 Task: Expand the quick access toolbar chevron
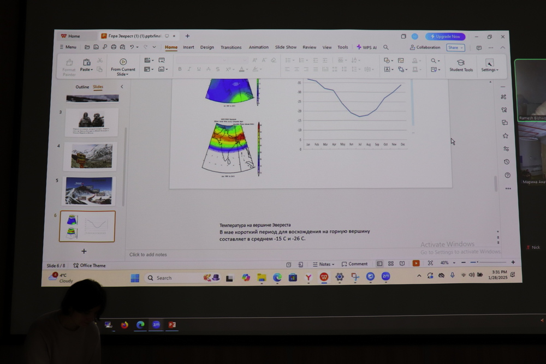click(154, 47)
